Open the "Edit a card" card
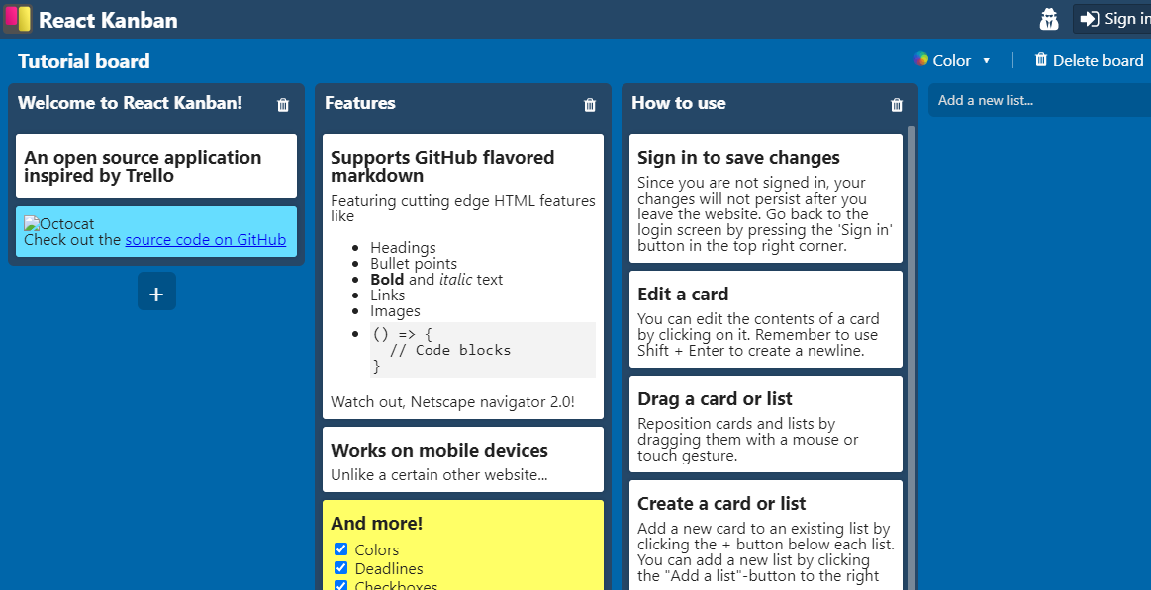The width and height of the screenshot is (1151, 590). coord(765,319)
